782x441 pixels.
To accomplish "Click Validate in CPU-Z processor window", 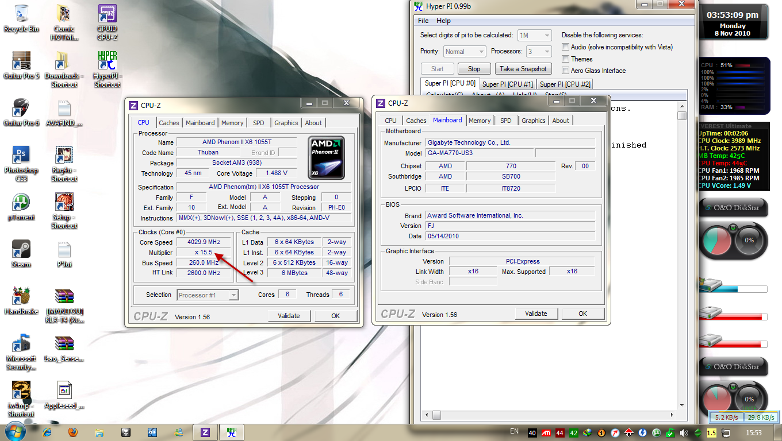I will pos(289,315).
